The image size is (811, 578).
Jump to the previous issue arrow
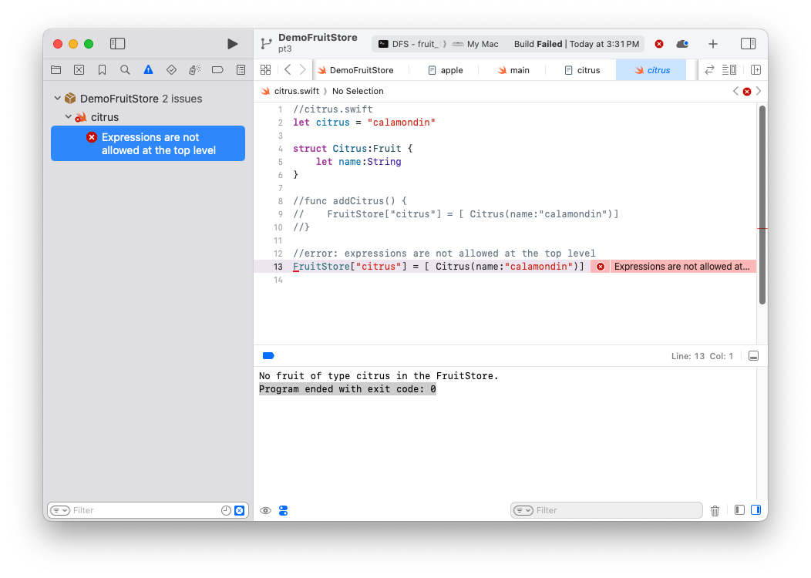(x=735, y=91)
